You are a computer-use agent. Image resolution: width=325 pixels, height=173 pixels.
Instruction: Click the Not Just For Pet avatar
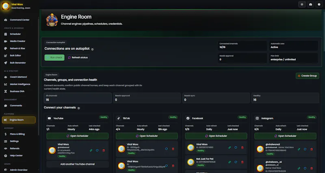pos(191,162)
